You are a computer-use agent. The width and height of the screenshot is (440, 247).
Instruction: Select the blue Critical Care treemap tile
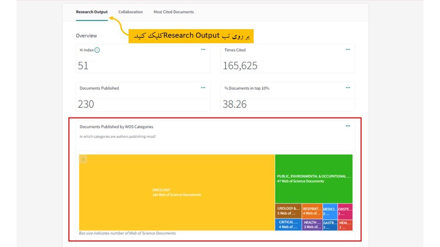288,225
